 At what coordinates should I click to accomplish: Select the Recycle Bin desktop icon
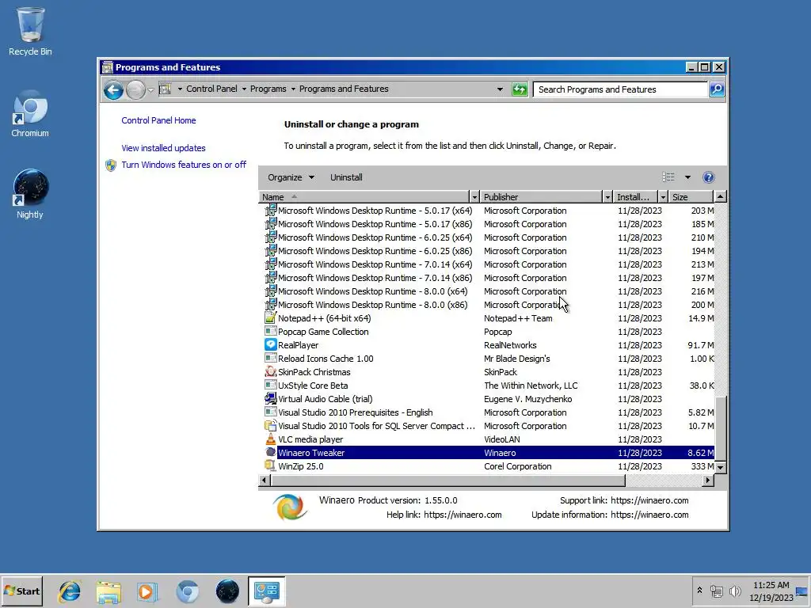pyautogui.click(x=30, y=31)
